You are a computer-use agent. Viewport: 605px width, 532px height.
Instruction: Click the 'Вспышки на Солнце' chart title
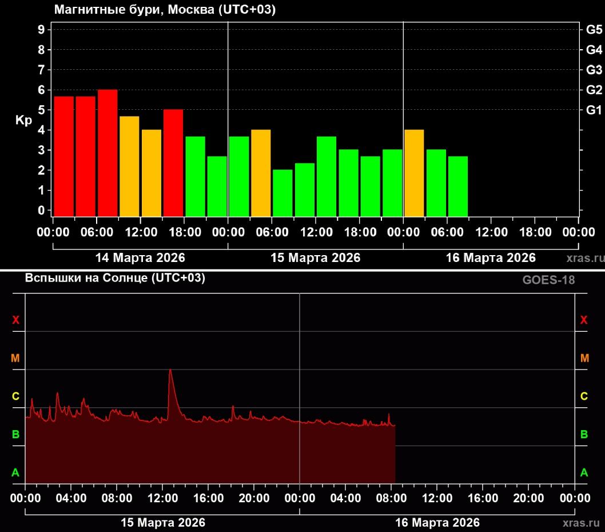pyautogui.click(x=115, y=278)
